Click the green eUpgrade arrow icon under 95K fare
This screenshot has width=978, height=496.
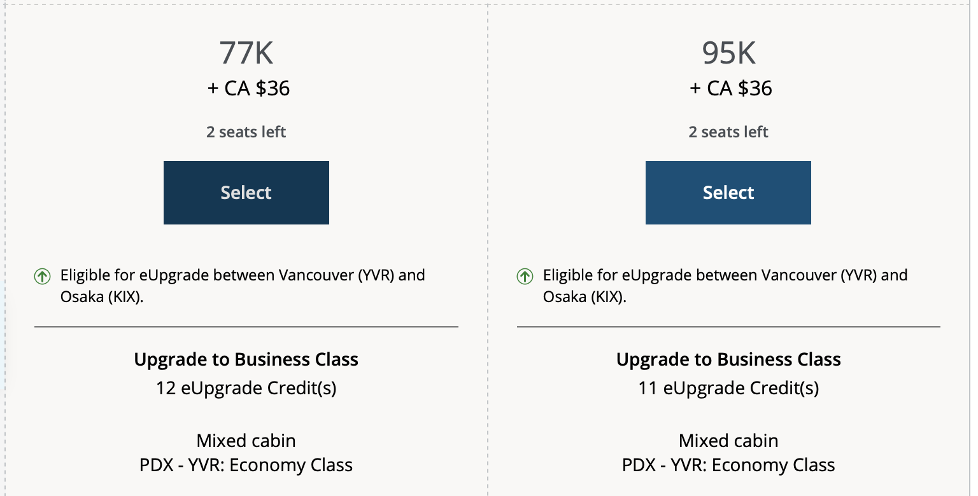[x=525, y=276]
